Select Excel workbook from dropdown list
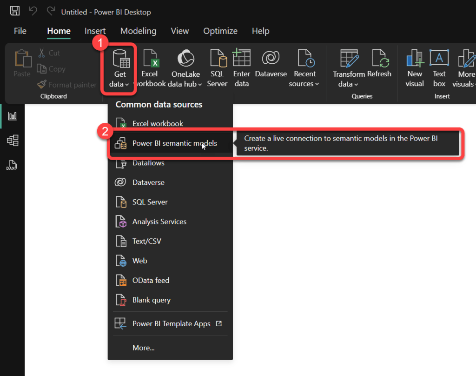This screenshot has height=376, width=476. [x=170, y=123]
